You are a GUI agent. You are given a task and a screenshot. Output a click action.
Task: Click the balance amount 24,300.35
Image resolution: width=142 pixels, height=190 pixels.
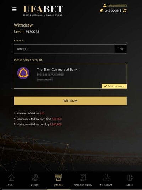[x=111, y=11]
